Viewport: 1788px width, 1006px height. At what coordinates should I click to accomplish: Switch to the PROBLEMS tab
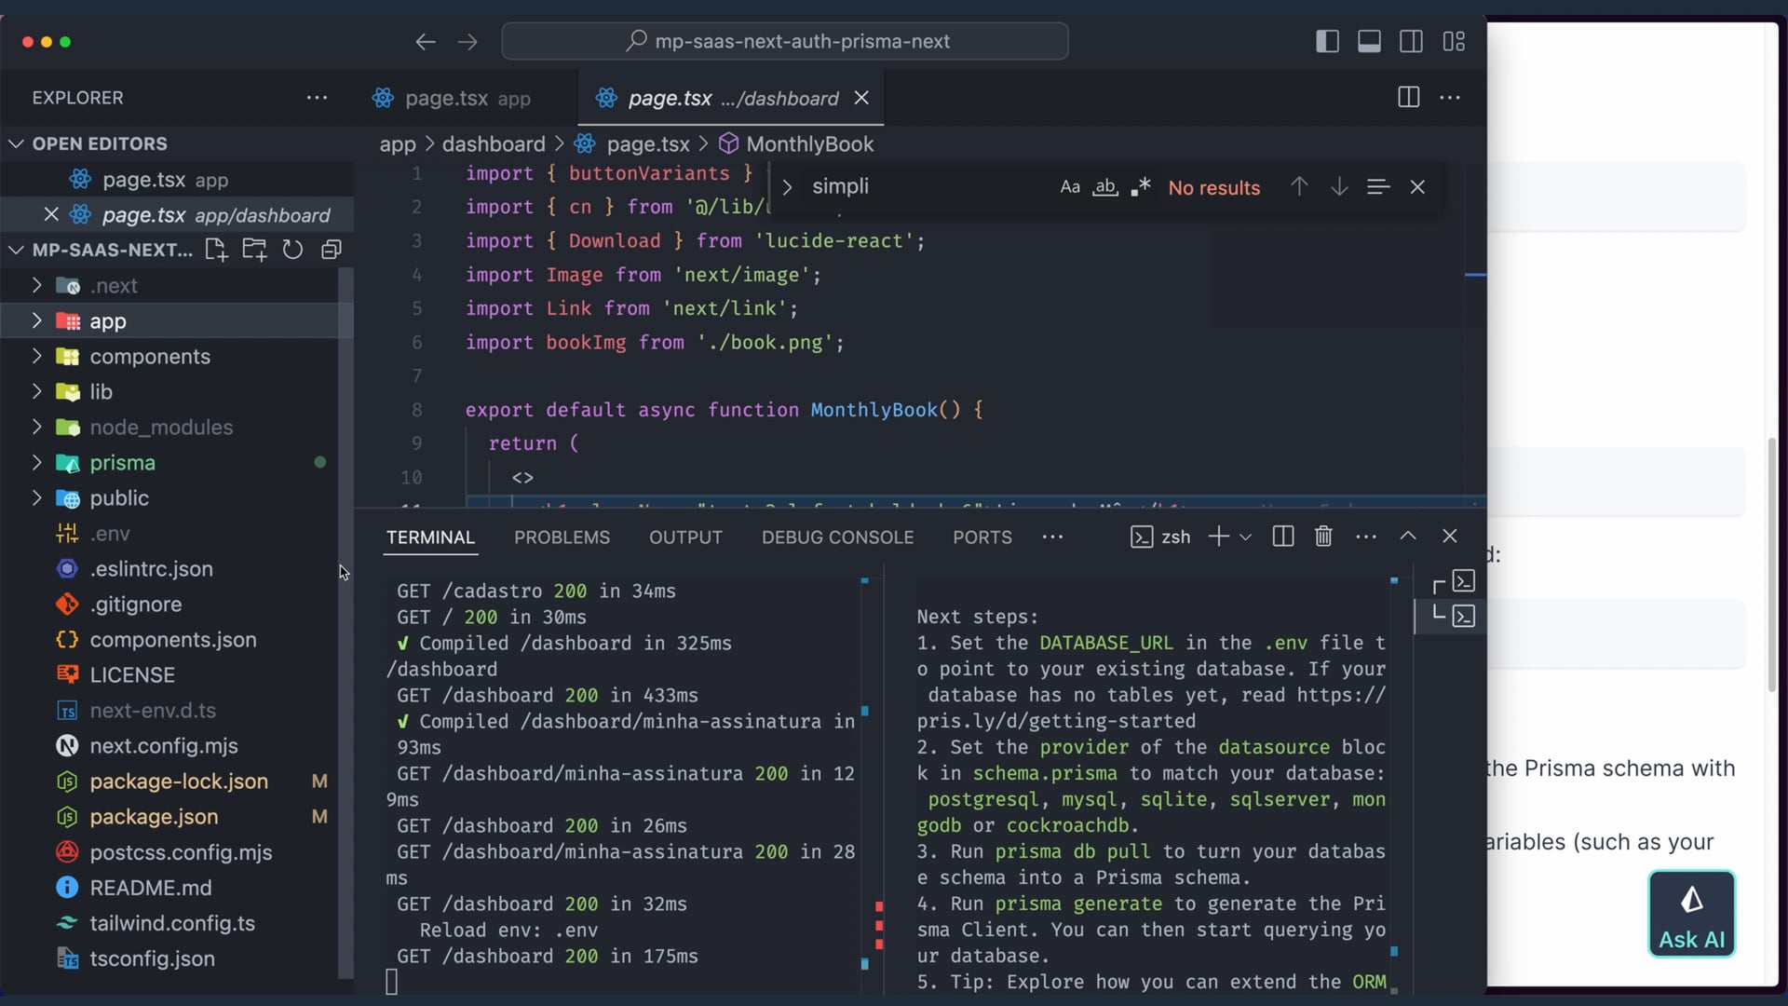coord(562,537)
